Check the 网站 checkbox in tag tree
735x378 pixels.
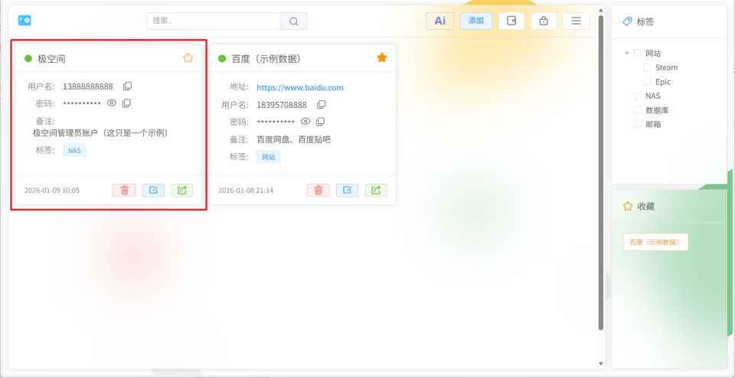(638, 53)
